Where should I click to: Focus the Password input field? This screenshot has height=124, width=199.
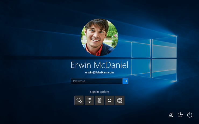(97, 81)
